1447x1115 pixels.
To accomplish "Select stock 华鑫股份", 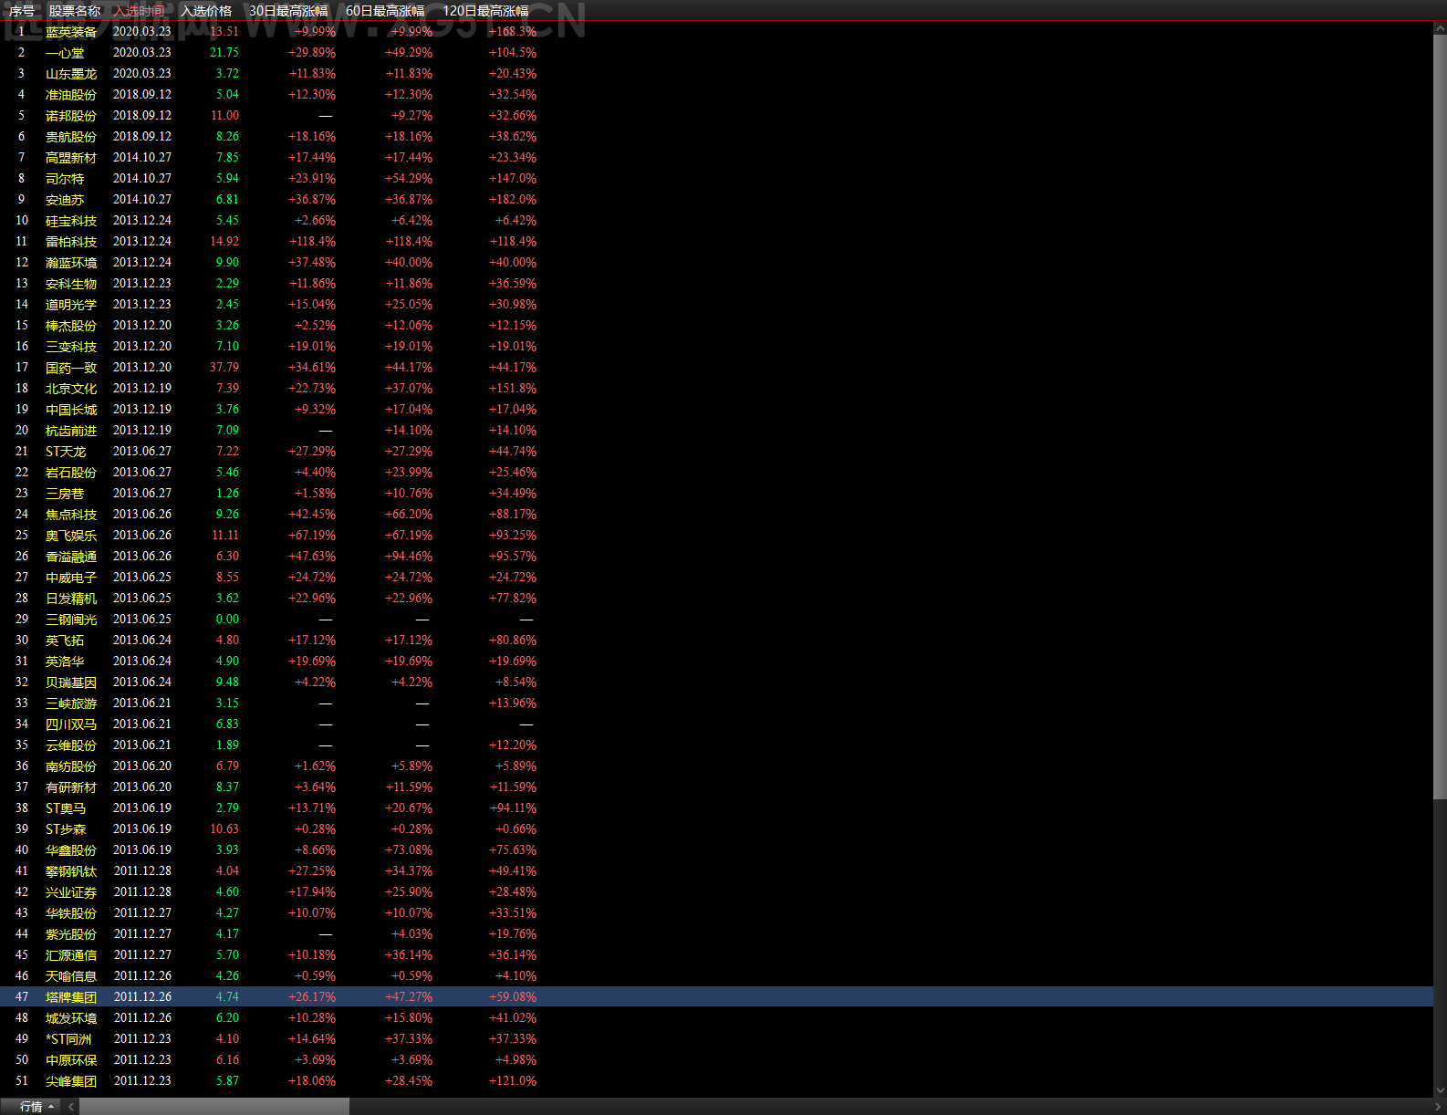I will click(71, 850).
